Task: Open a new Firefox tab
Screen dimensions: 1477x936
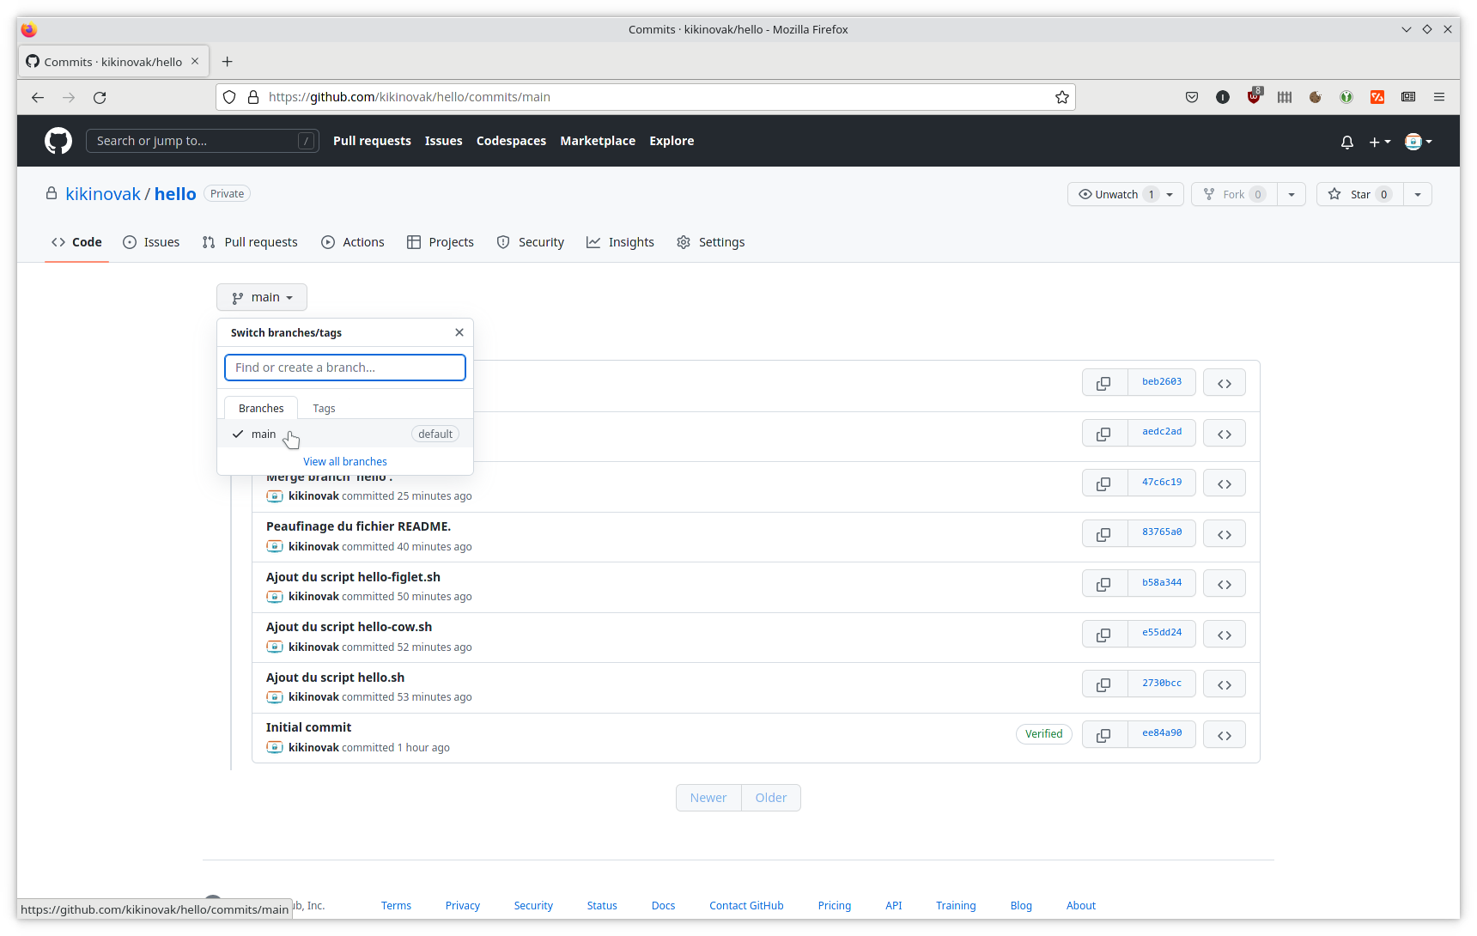Action: 227,62
